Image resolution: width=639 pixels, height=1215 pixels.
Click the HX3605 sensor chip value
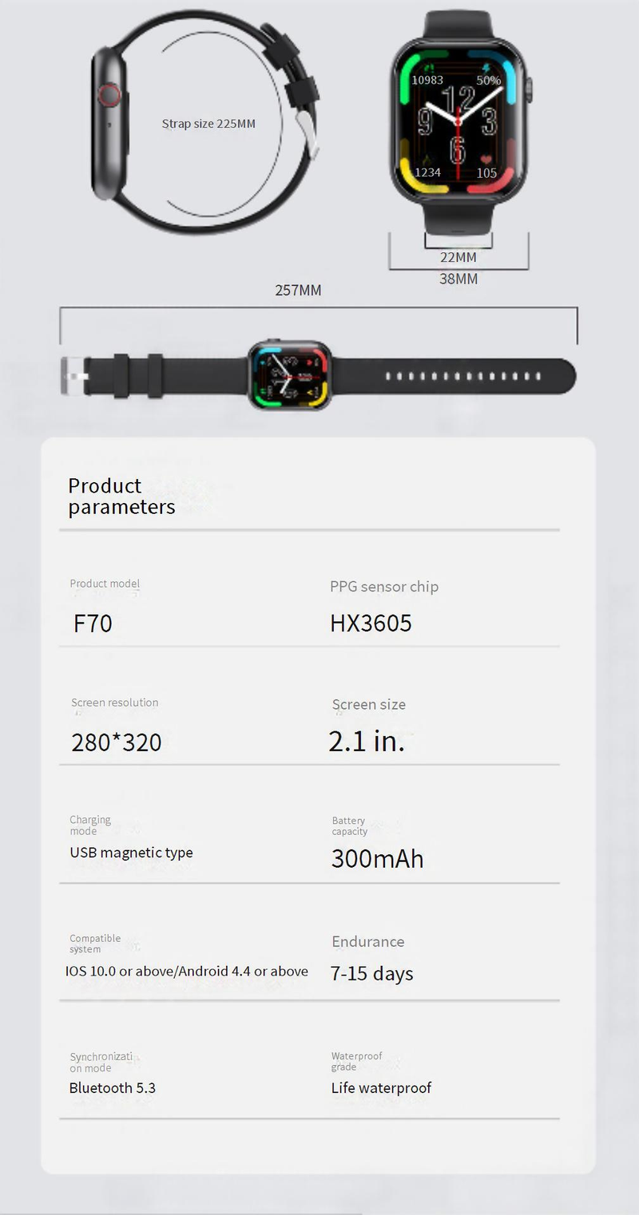pos(371,623)
